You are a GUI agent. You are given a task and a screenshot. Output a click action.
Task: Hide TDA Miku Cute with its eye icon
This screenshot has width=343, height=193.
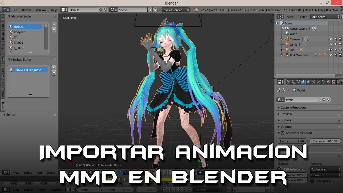click(x=331, y=55)
